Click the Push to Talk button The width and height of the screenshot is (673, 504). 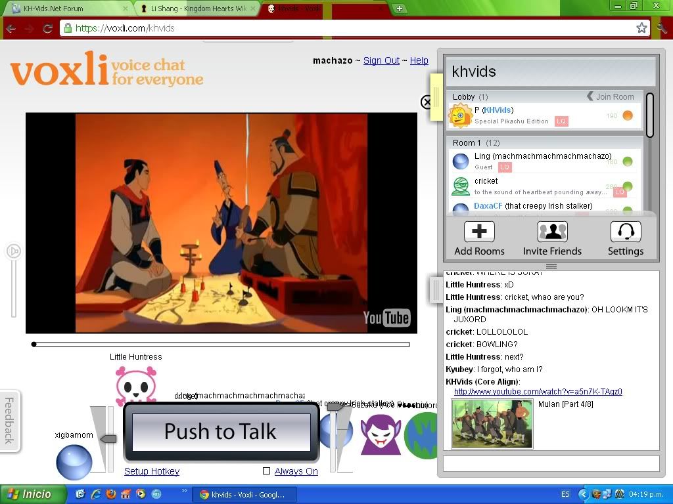tap(221, 432)
